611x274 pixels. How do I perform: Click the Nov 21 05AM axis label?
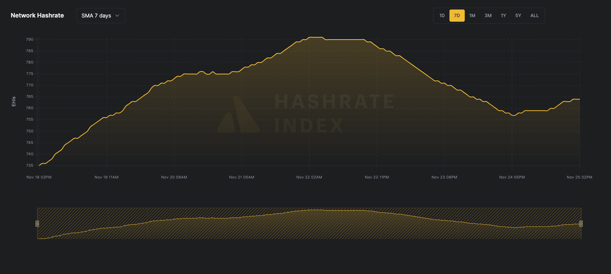(242, 177)
